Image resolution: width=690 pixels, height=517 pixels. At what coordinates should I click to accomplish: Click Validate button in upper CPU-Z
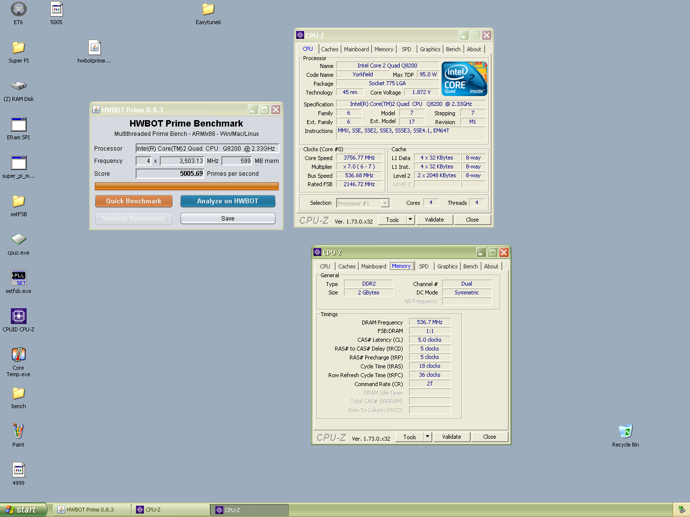click(434, 220)
